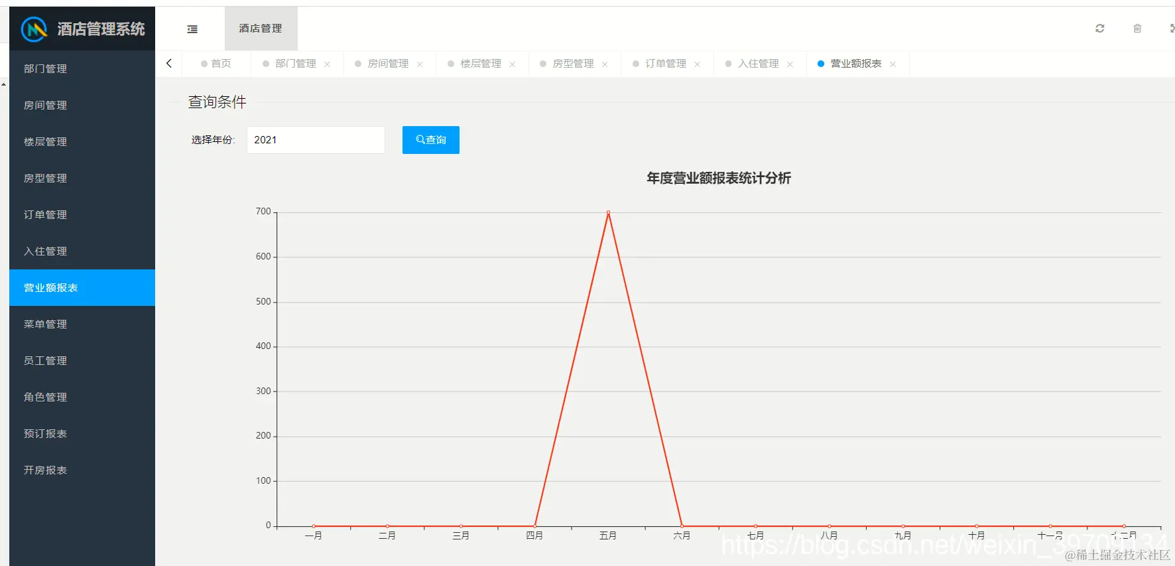Open the 酒店管理 top navigation item
The width and height of the screenshot is (1175, 566).
(x=261, y=29)
